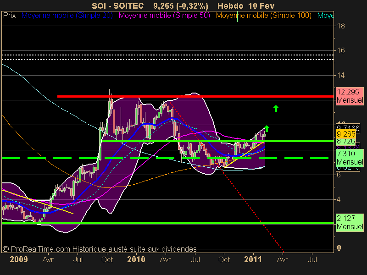The image size is (367, 275).
Task: Click the 'Hebdo' timeframe label
Action: click(230, 6)
